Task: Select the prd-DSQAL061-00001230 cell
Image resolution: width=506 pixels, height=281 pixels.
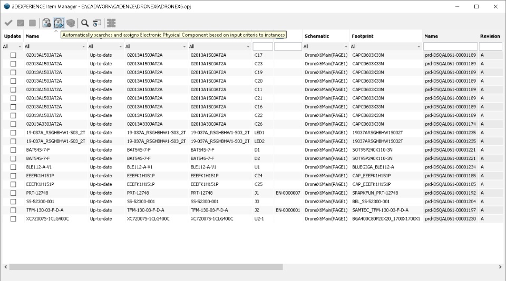Action: tap(450, 218)
